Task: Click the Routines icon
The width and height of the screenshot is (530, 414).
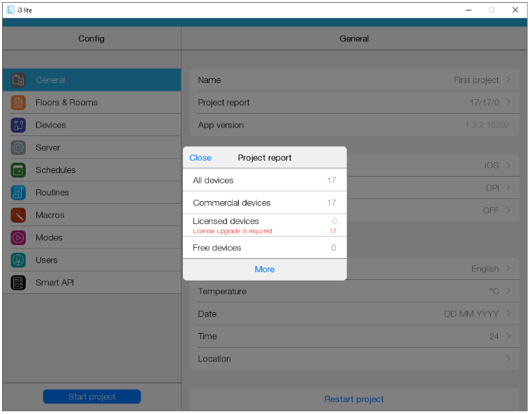Action: coord(18,193)
